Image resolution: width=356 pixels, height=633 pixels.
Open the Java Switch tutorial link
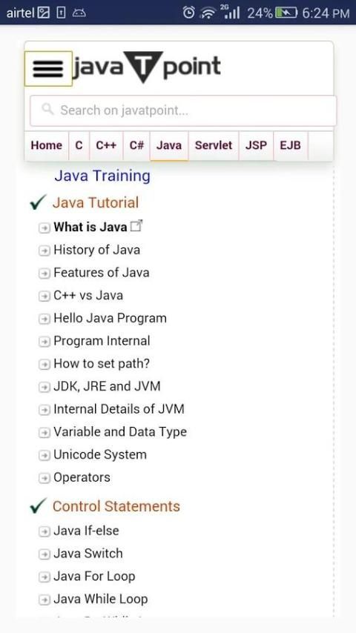[88, 554]
